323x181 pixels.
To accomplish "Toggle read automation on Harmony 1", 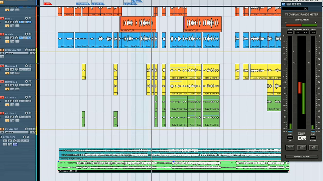I will pos(8,69).
